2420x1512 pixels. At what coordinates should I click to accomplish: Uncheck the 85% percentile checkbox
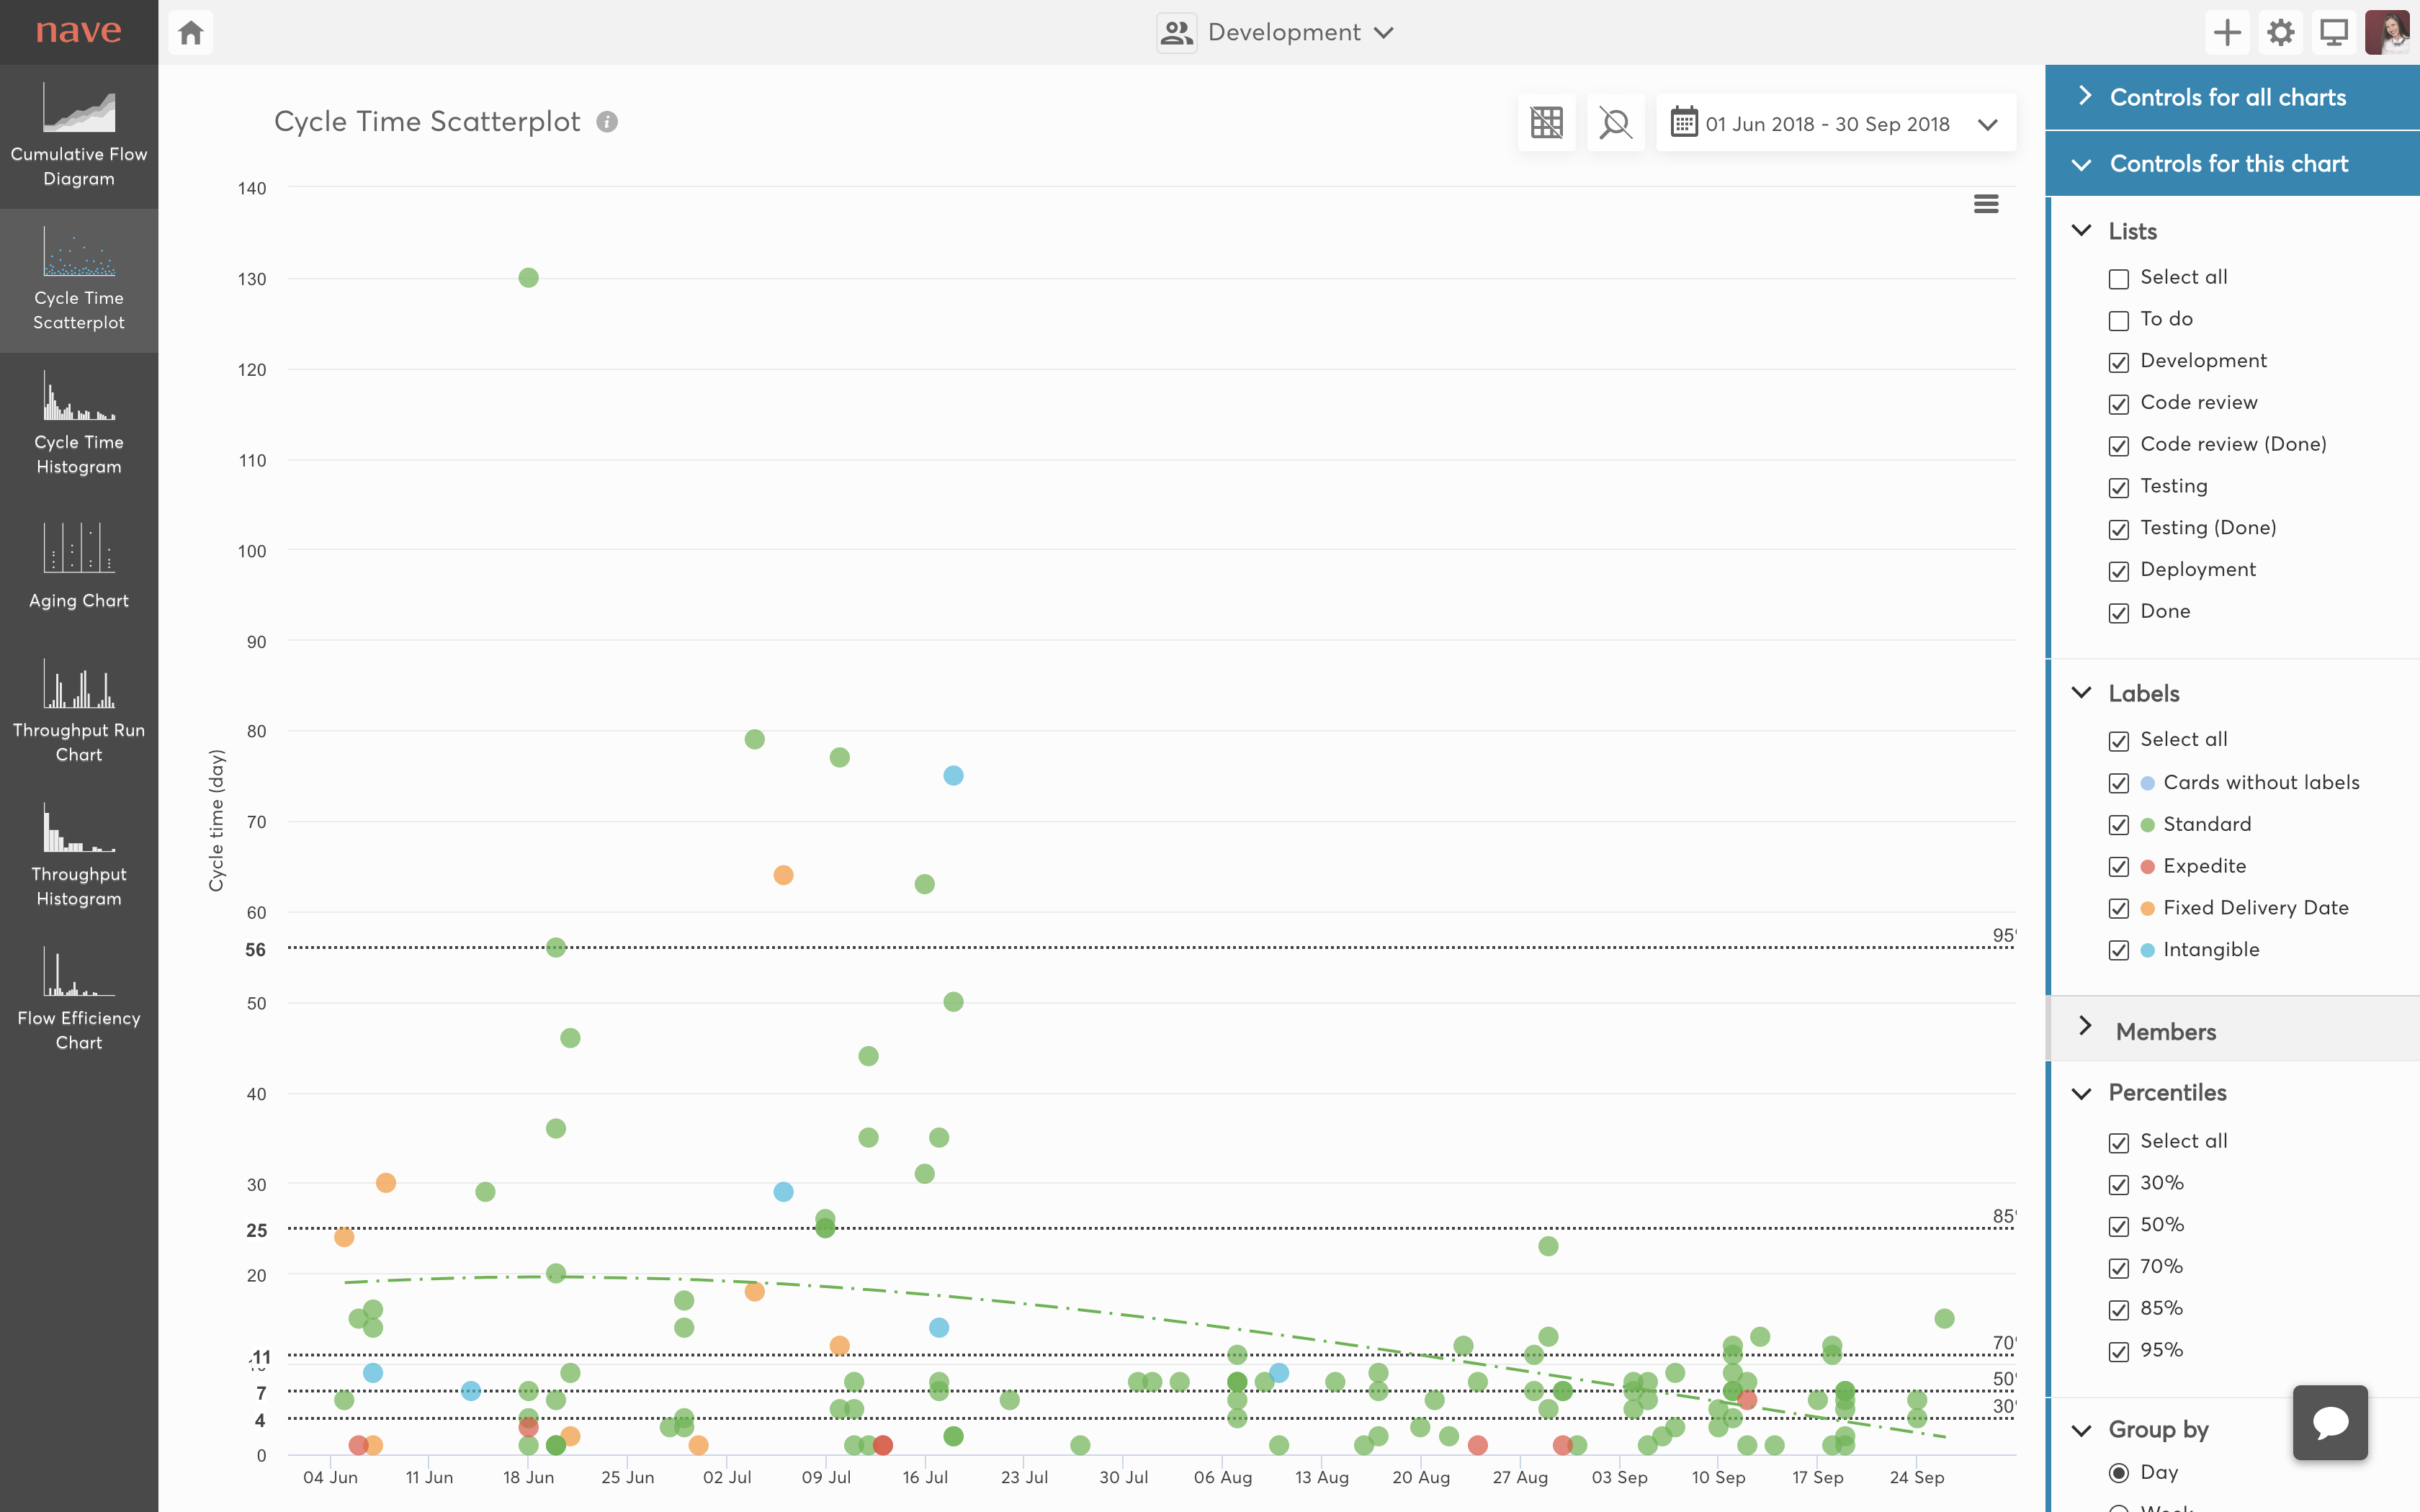(x=2119, y=1310)
